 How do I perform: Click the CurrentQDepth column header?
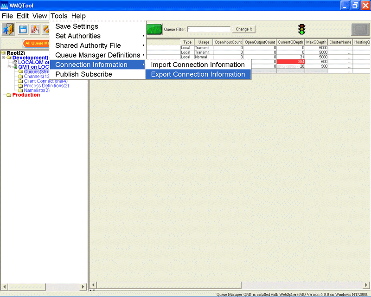(x=291, y=42)
